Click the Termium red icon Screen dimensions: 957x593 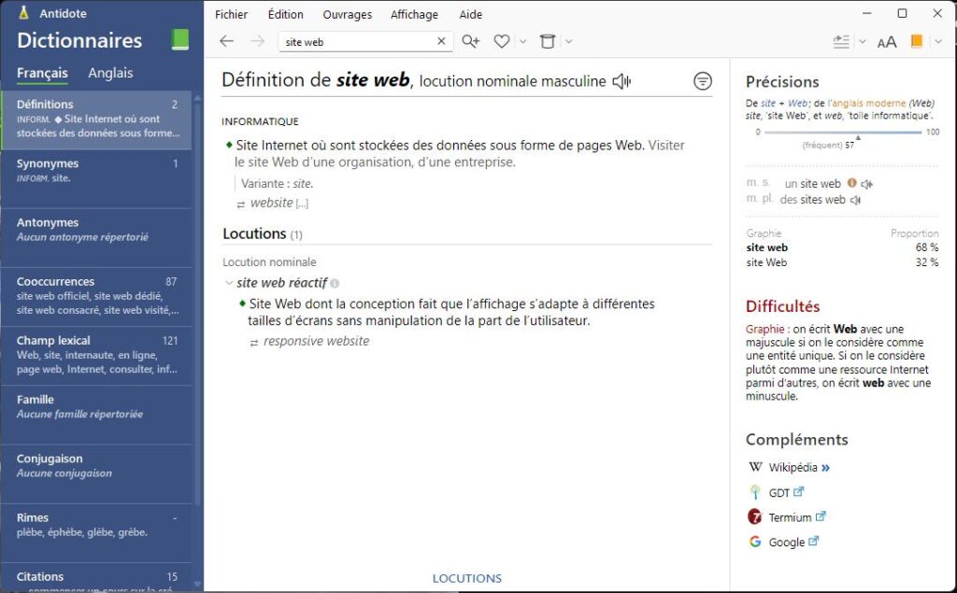point(755,516)
